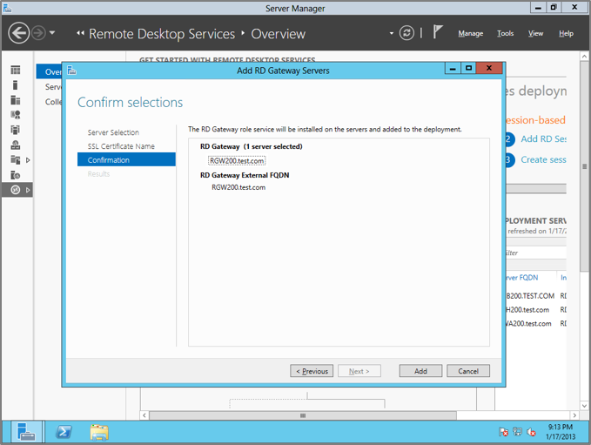Open the navigation history dropdown arrow
The width and height of the screenshot is (591, 445).
[52, 34]
